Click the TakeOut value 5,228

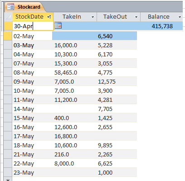point(105,45)
